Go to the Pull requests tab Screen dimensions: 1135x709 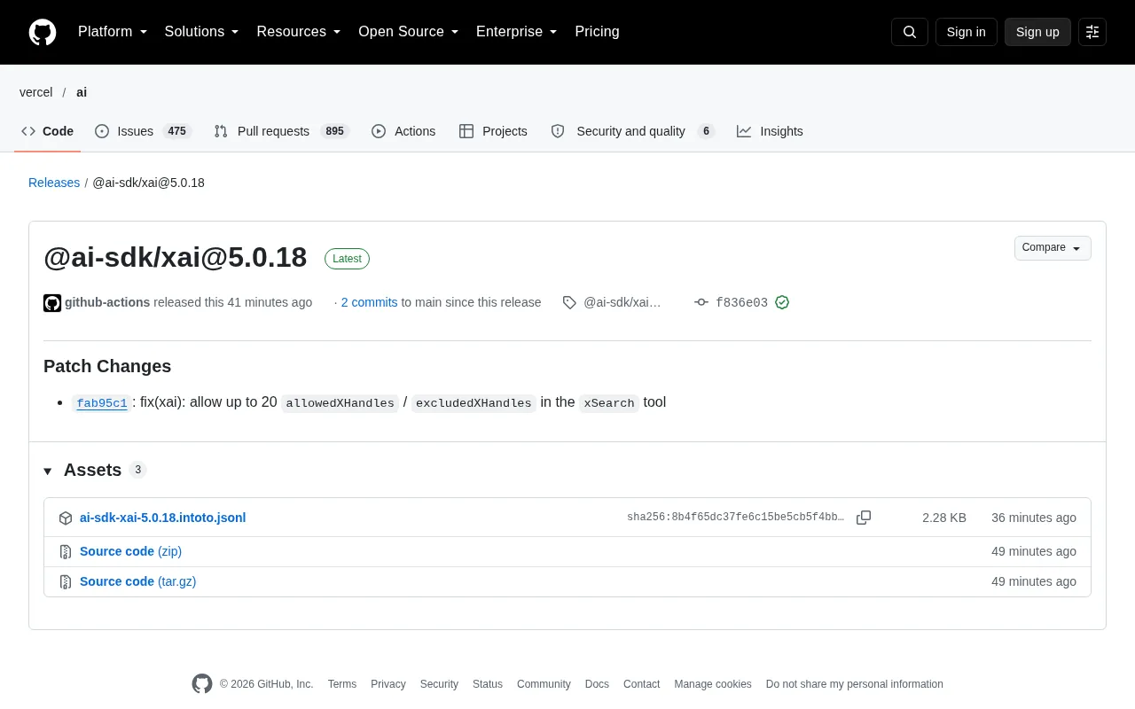coord(282,131)
